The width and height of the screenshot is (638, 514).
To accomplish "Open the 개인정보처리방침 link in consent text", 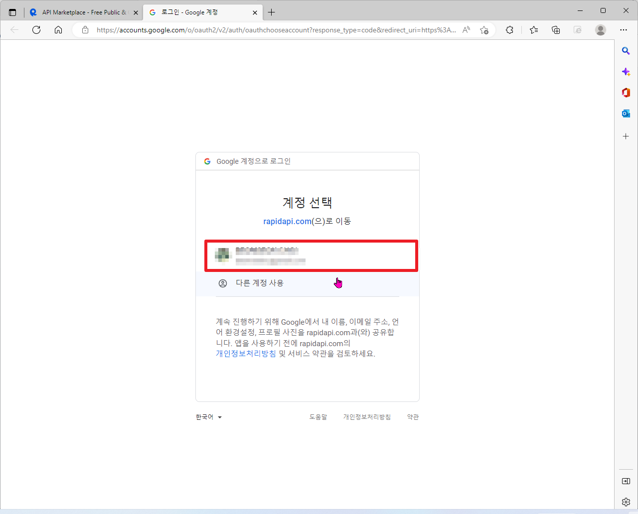I will click(x=246, y=354).
